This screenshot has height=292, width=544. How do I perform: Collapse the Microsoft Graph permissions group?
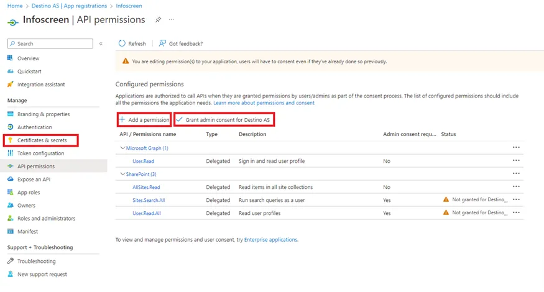tap(122, 148)
